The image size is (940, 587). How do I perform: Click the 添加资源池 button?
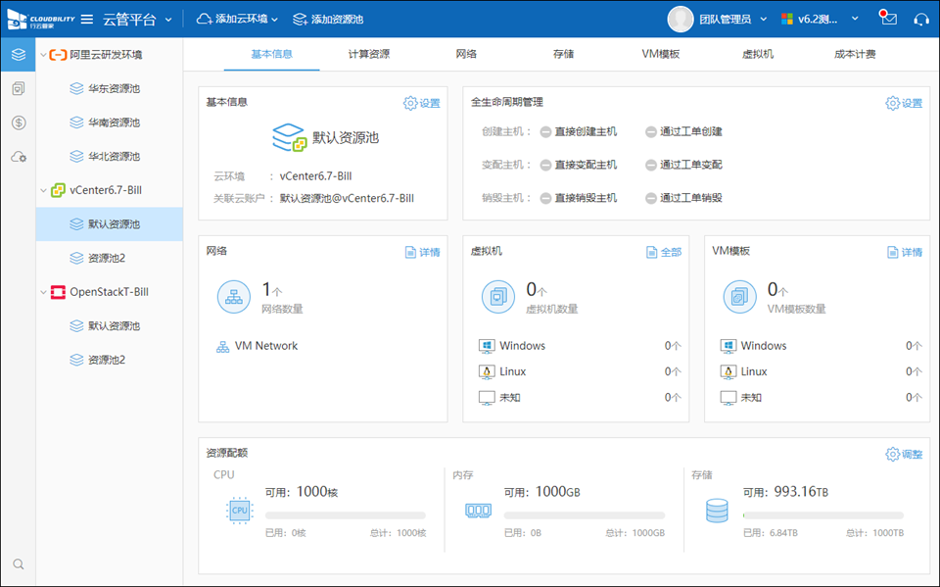(328, 20)
